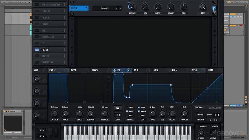Disable the Filter effect in the rack list
This screenshot has height=140, width=249.
click(x=37, y=50)
